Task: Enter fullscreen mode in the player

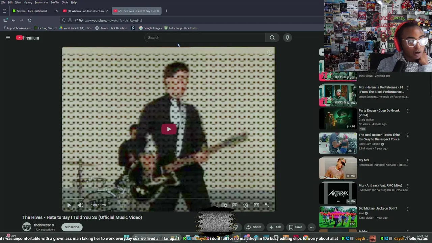Action: [267, 205]
